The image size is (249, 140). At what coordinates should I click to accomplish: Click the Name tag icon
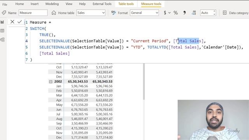point(4,13)
